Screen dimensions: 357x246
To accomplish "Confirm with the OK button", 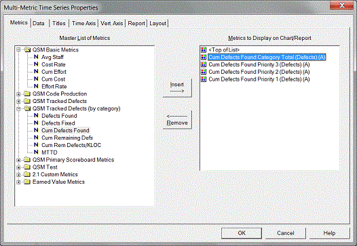I will pyautogui.click(x=242, y=233).
